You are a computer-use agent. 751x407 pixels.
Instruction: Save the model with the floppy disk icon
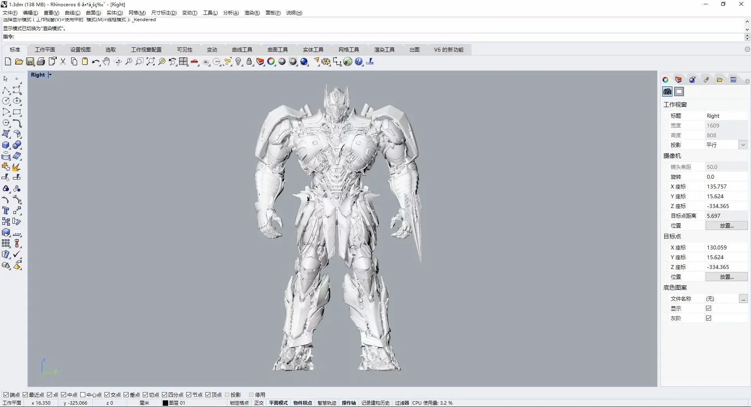click(x=30, y=61)
